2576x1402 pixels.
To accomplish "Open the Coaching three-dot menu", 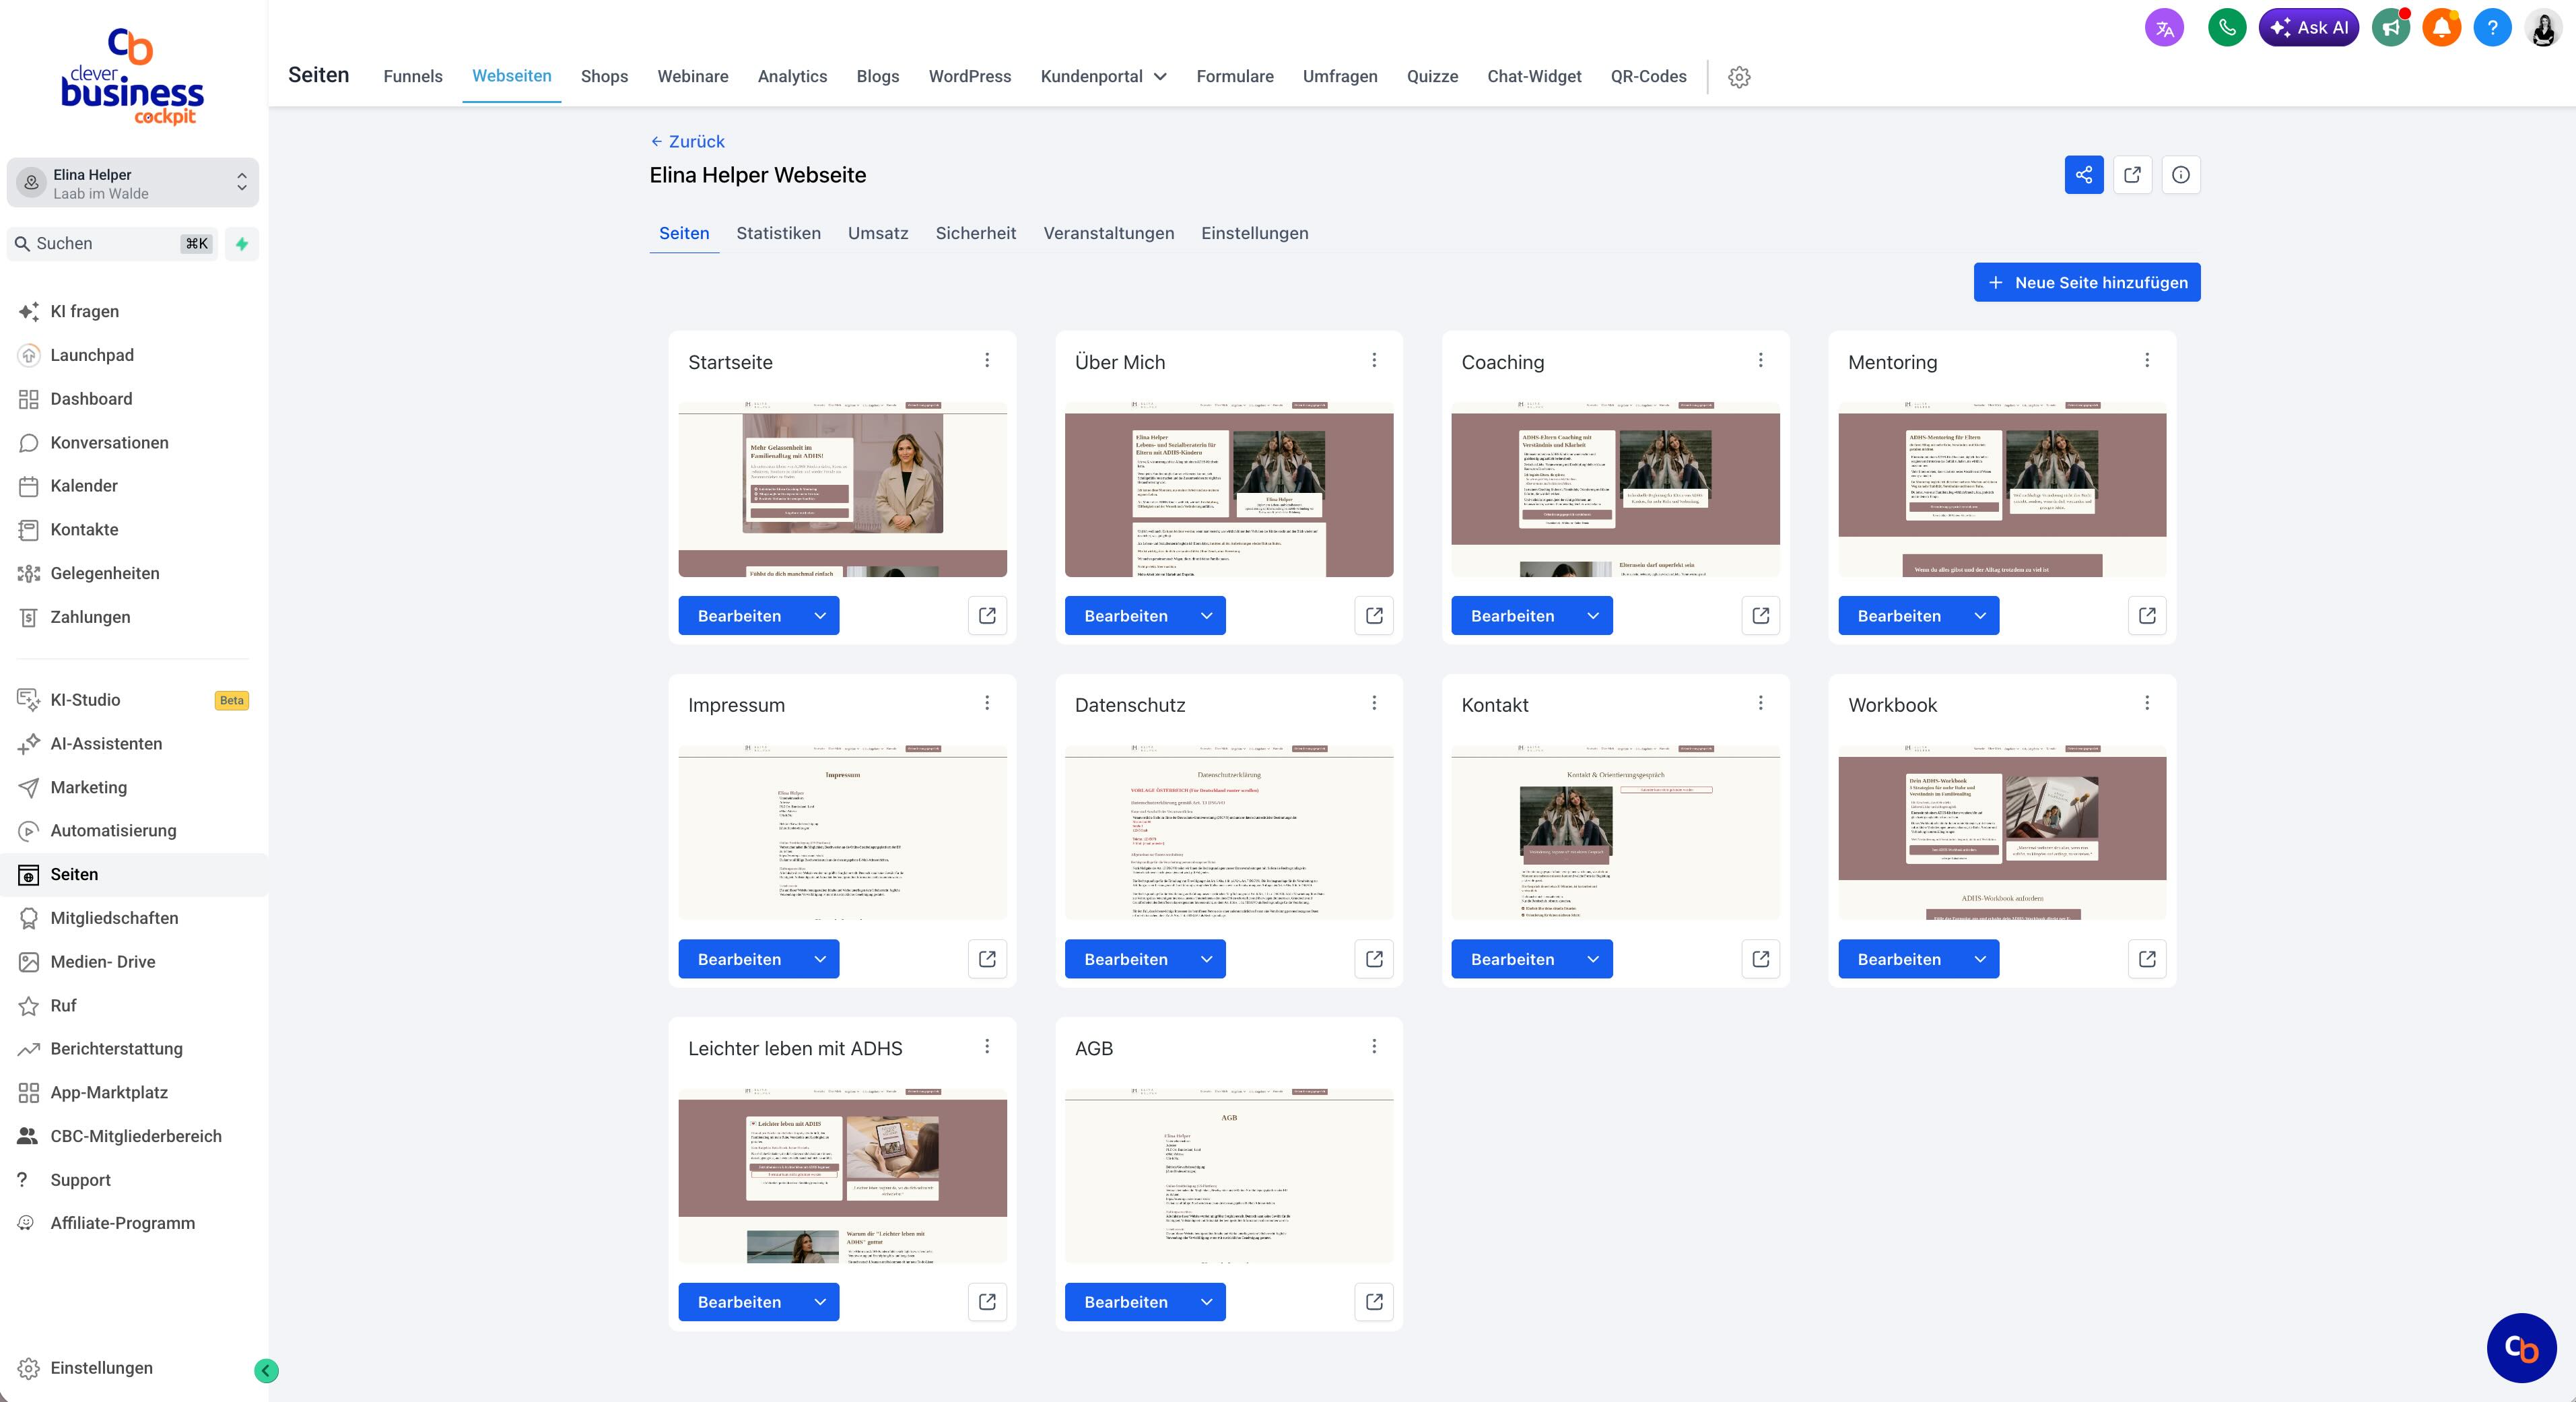I will tap(1761, 360).
